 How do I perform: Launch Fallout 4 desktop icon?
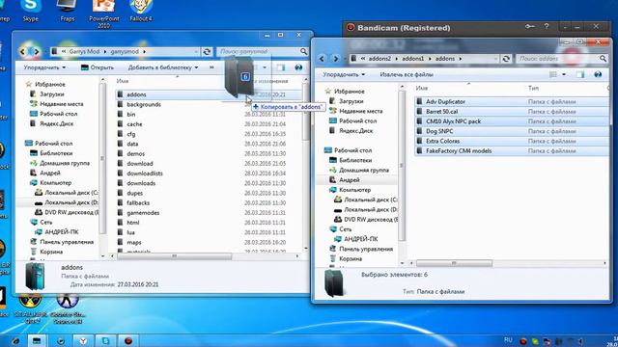[x=141, y=11]
